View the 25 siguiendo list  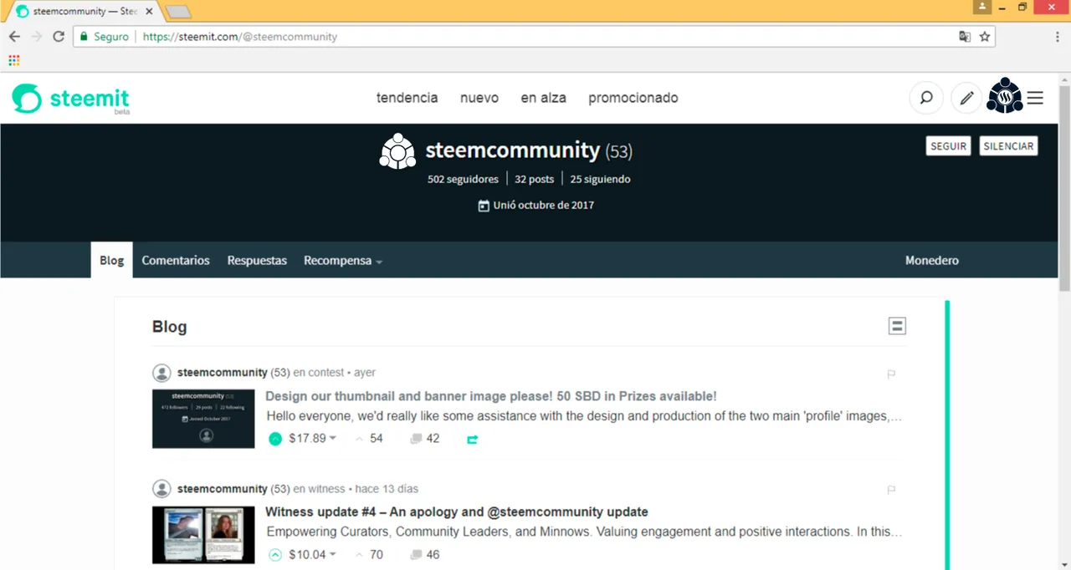(601, 179)
